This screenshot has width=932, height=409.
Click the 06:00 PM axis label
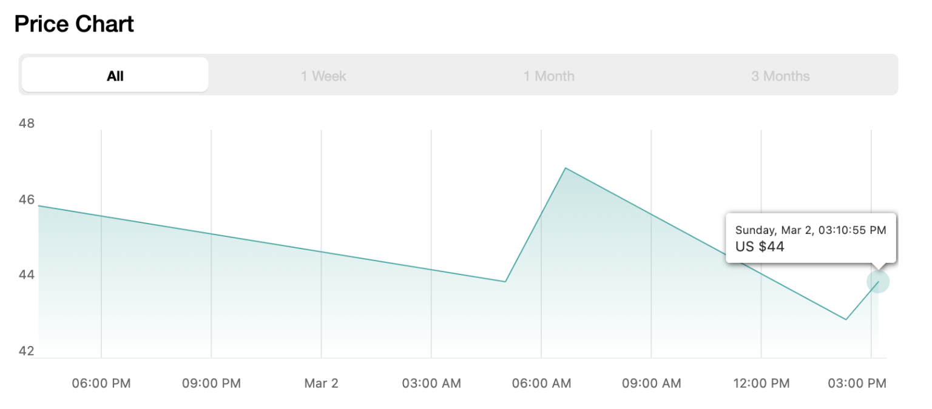pos(101,383)
